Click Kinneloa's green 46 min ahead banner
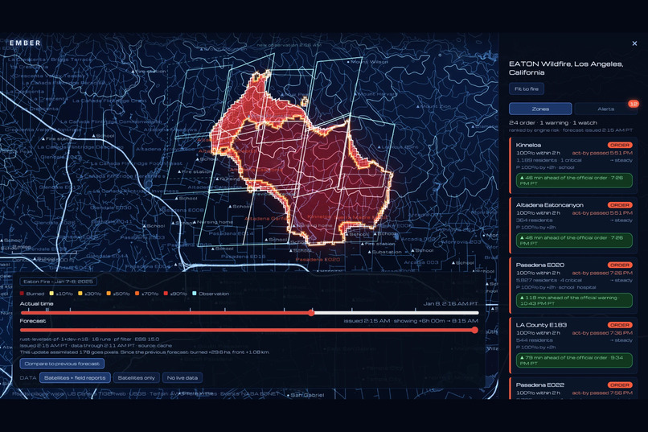Screen dimensions: 648x432 click(574, 180)
